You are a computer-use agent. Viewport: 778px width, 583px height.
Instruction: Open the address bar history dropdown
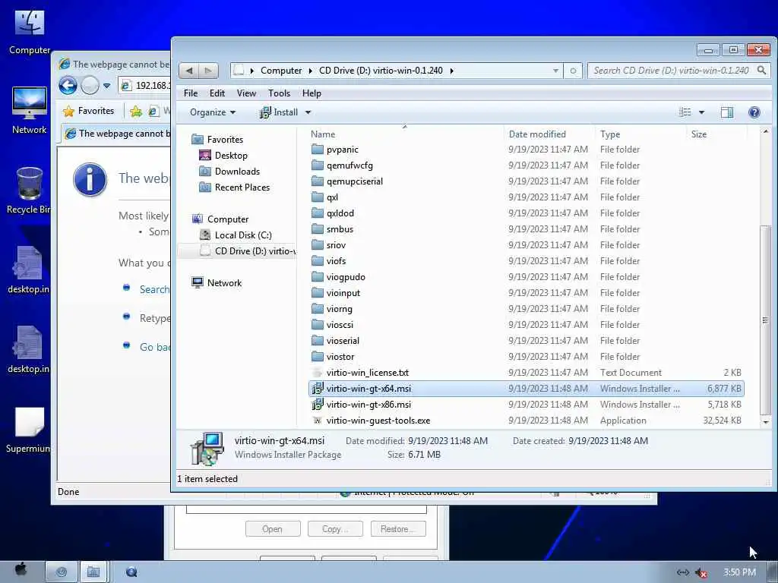click(555, 71)
